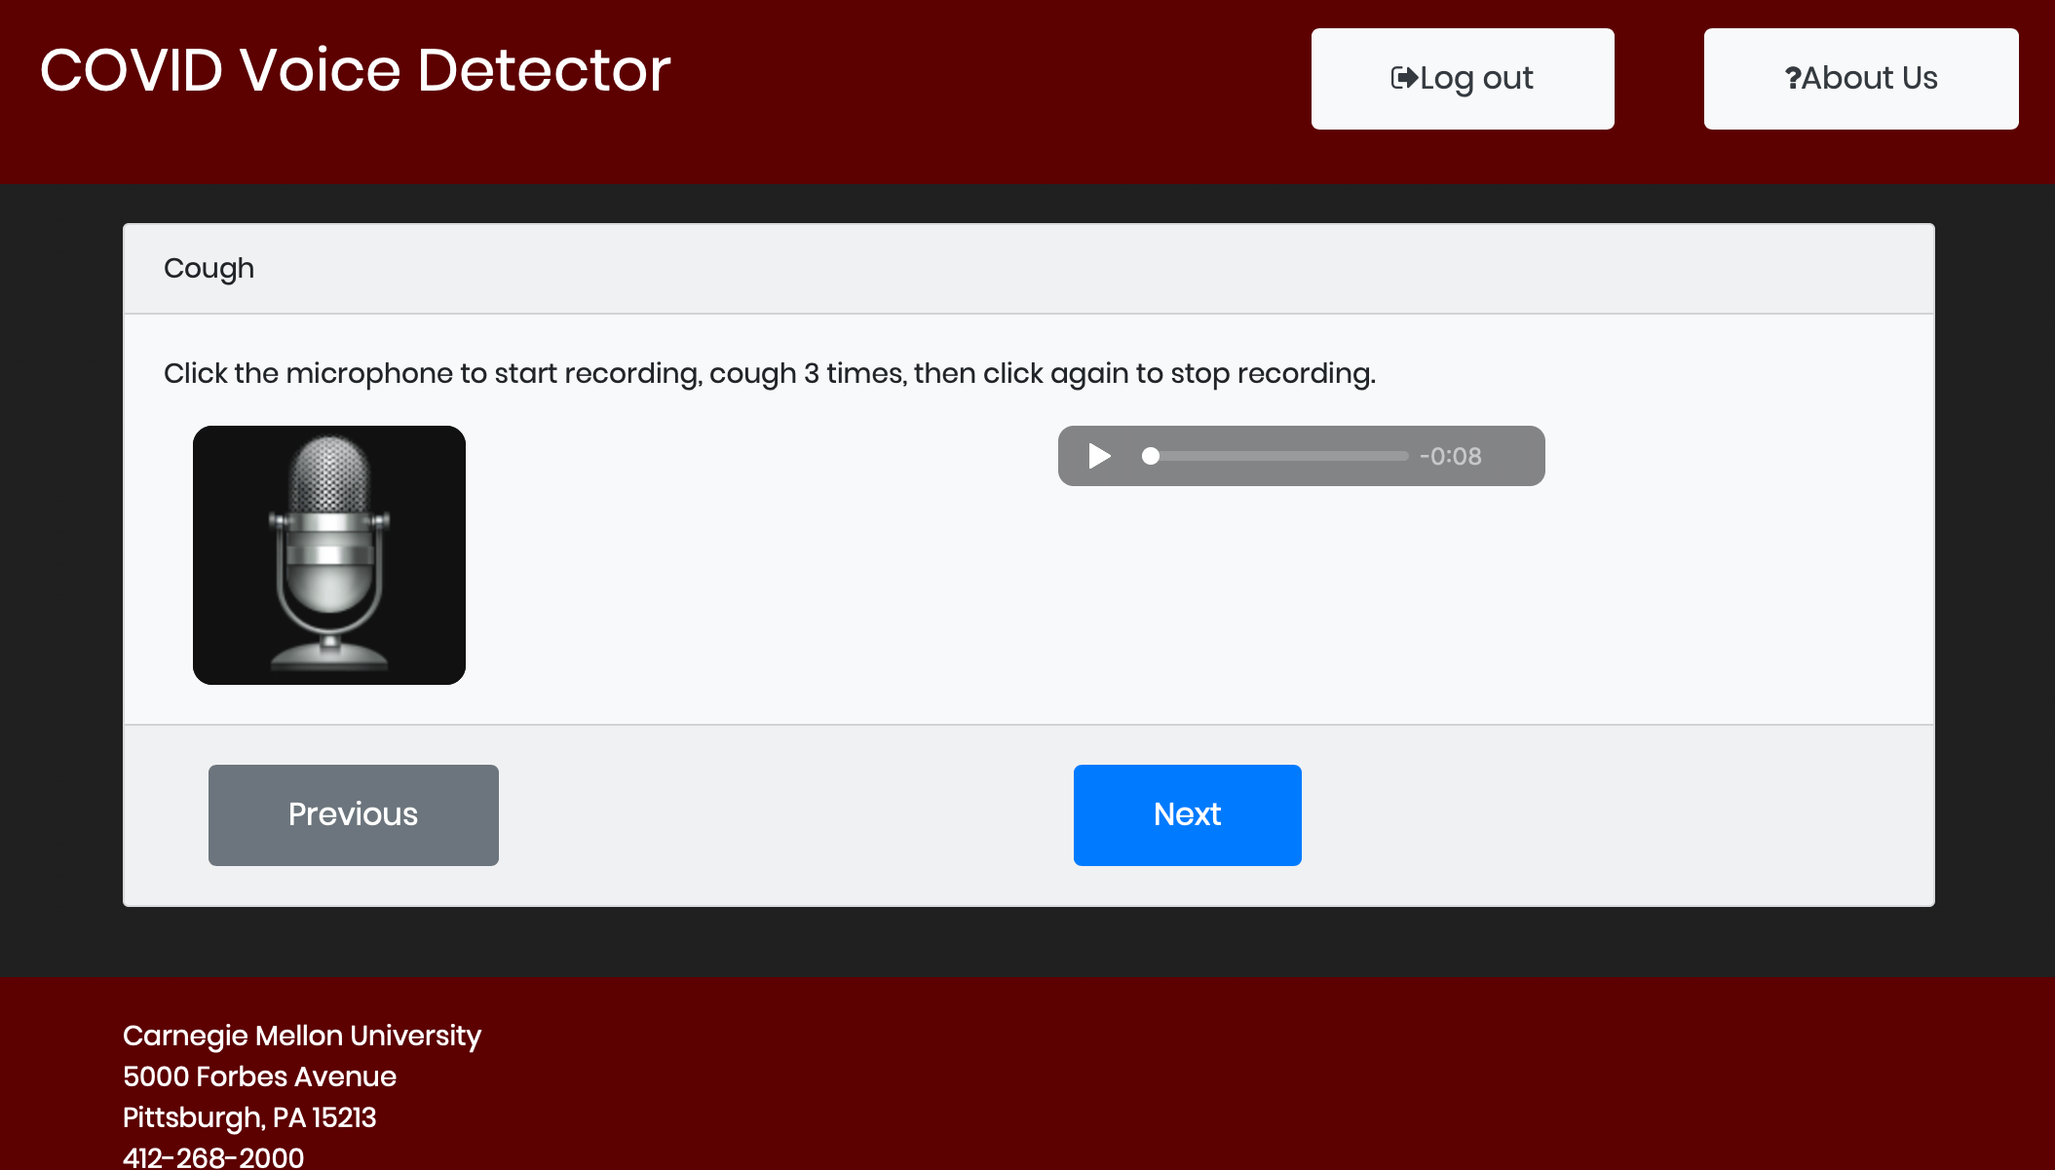Click the COVID Voice Detector title
The height and width of the screenshot is (1170, 2055).
(x=355, y=71)
